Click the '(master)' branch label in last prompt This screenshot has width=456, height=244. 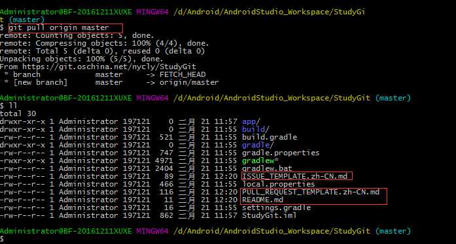393,231
